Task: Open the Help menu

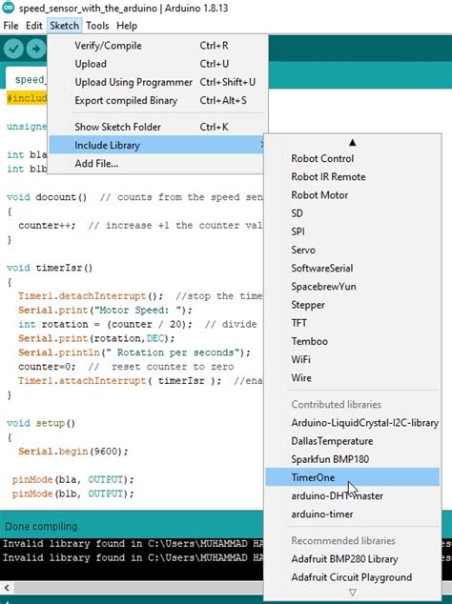Action: (x=127, y=26)
